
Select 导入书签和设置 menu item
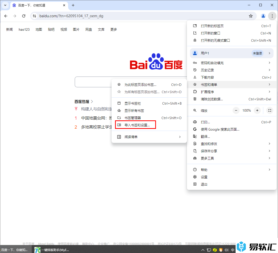137,125
